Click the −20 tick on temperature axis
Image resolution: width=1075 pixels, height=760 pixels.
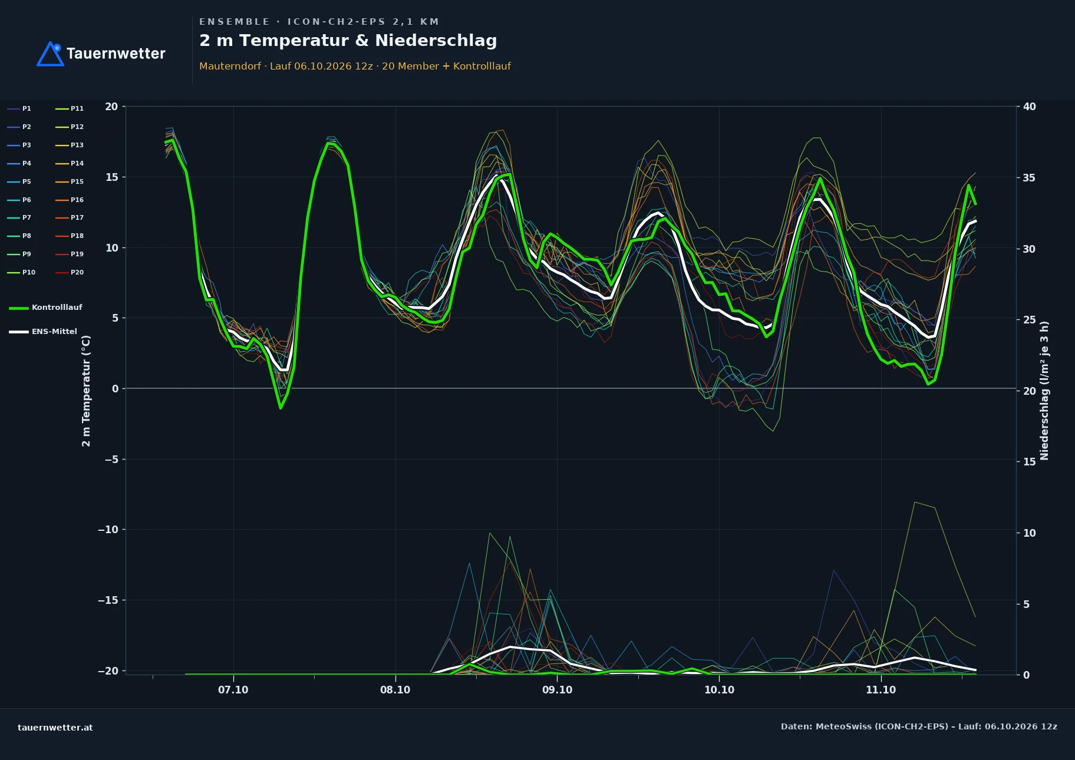(x=107, y=671)
